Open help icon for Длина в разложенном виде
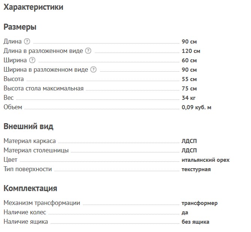The image size is (251, 232). coord(88,51)
